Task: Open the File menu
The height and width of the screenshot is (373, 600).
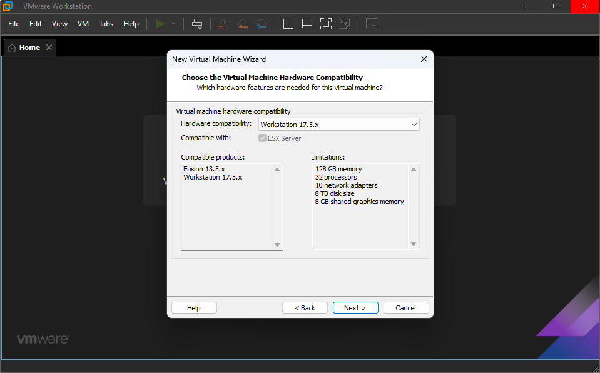Action: click(14, 24)
